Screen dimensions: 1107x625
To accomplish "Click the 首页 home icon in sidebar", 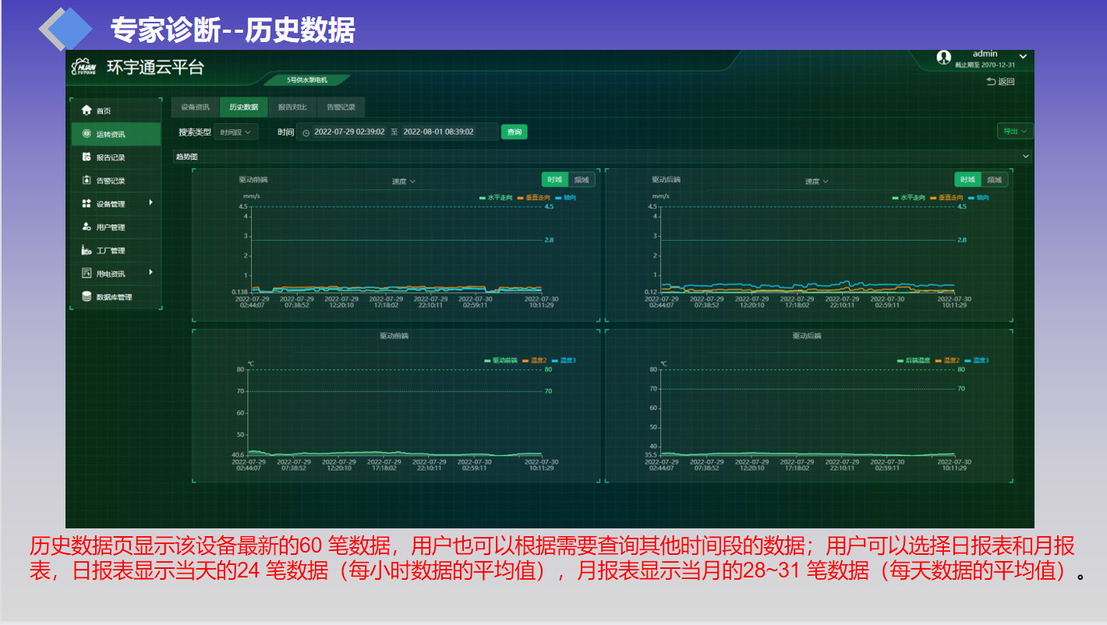I will pyautogui.click(x=87, y=111).
